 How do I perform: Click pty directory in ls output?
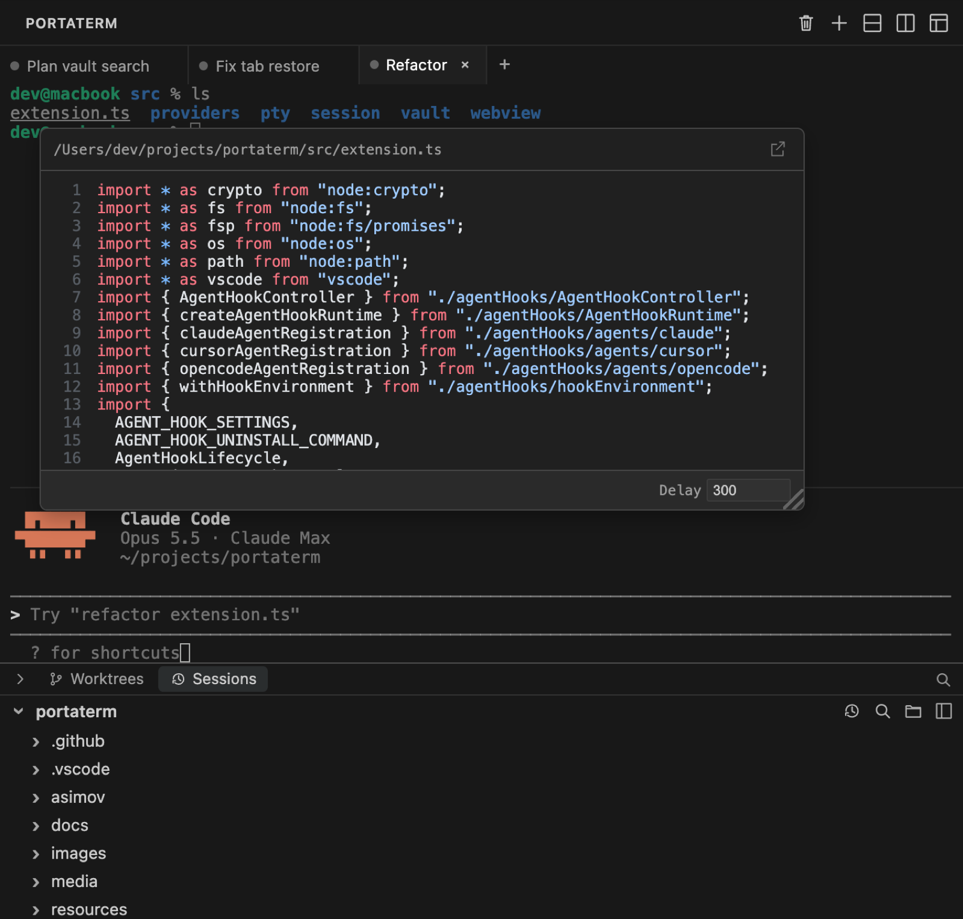[275, 113]
